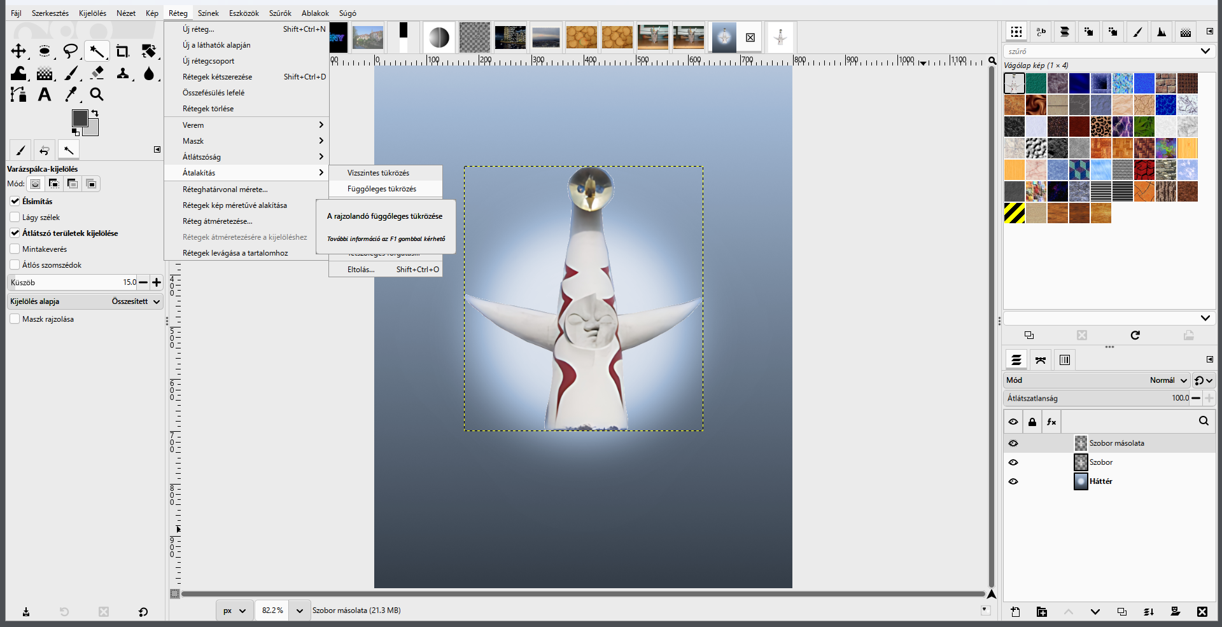Select the Eraser tool
Screen dimensions: 1222x627
(97, 73)
